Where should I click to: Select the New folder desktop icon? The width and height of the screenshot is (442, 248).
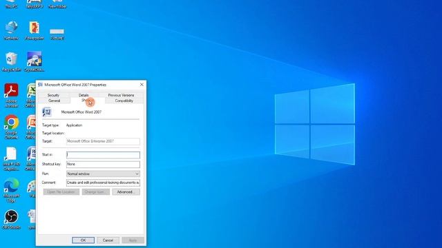coord(57,4)
